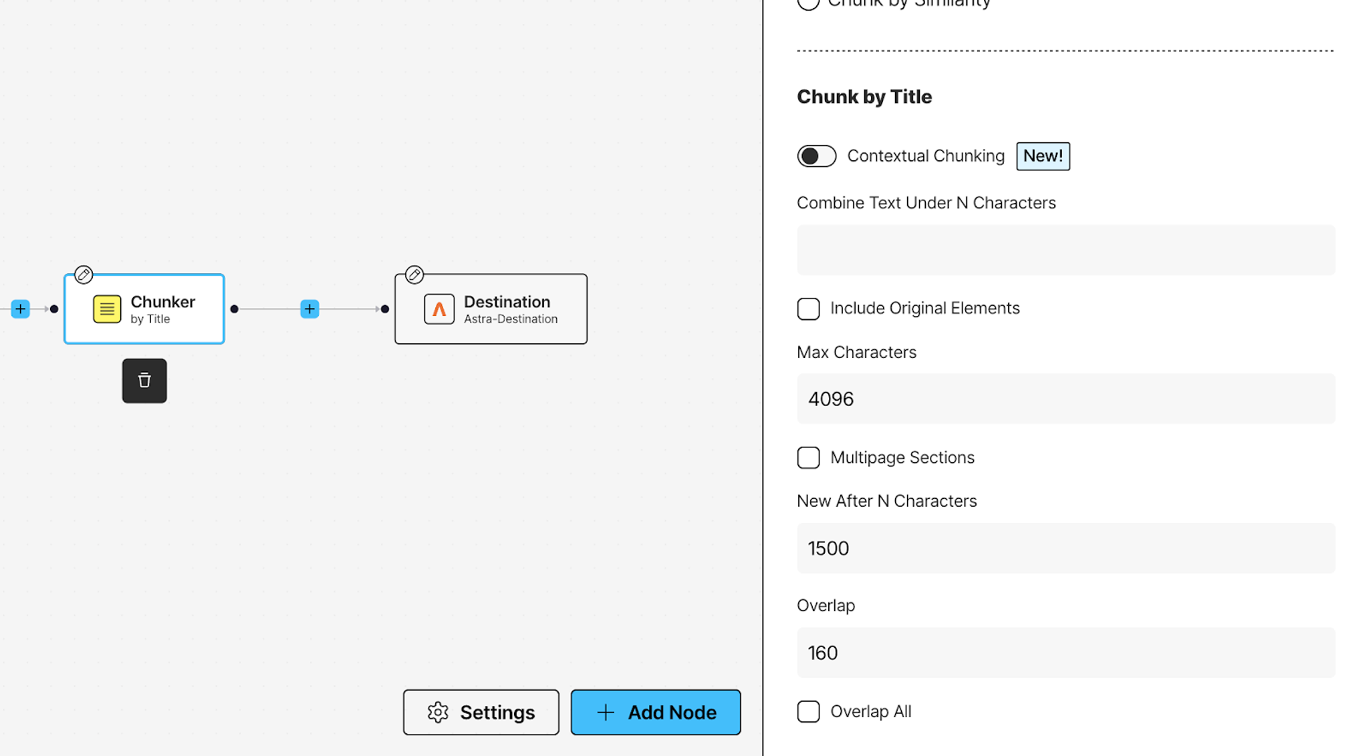Click the New After N Characters field

tap(1066, 548)
